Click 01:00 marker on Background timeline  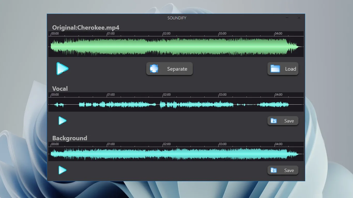pos(111,144)
